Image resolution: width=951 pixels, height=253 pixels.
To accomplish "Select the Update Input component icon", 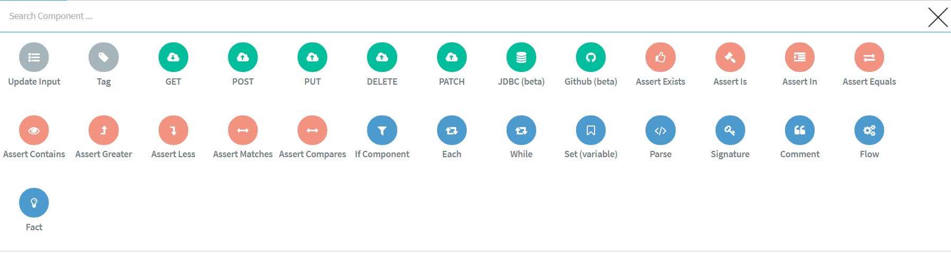I will pos(34,57).
